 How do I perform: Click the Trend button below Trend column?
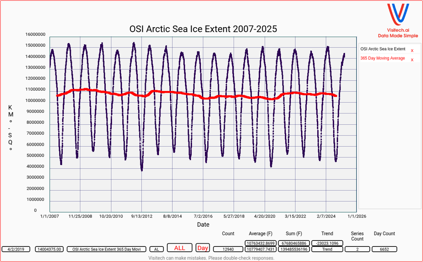[327, 249]
